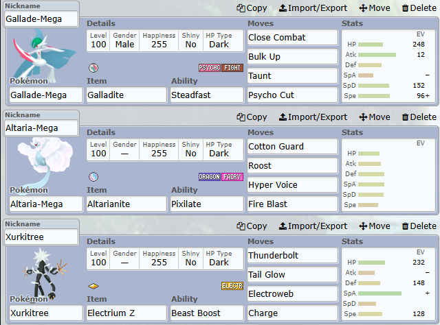Select the Taunt move slot

pyautogui.click(x=293, y=76)
